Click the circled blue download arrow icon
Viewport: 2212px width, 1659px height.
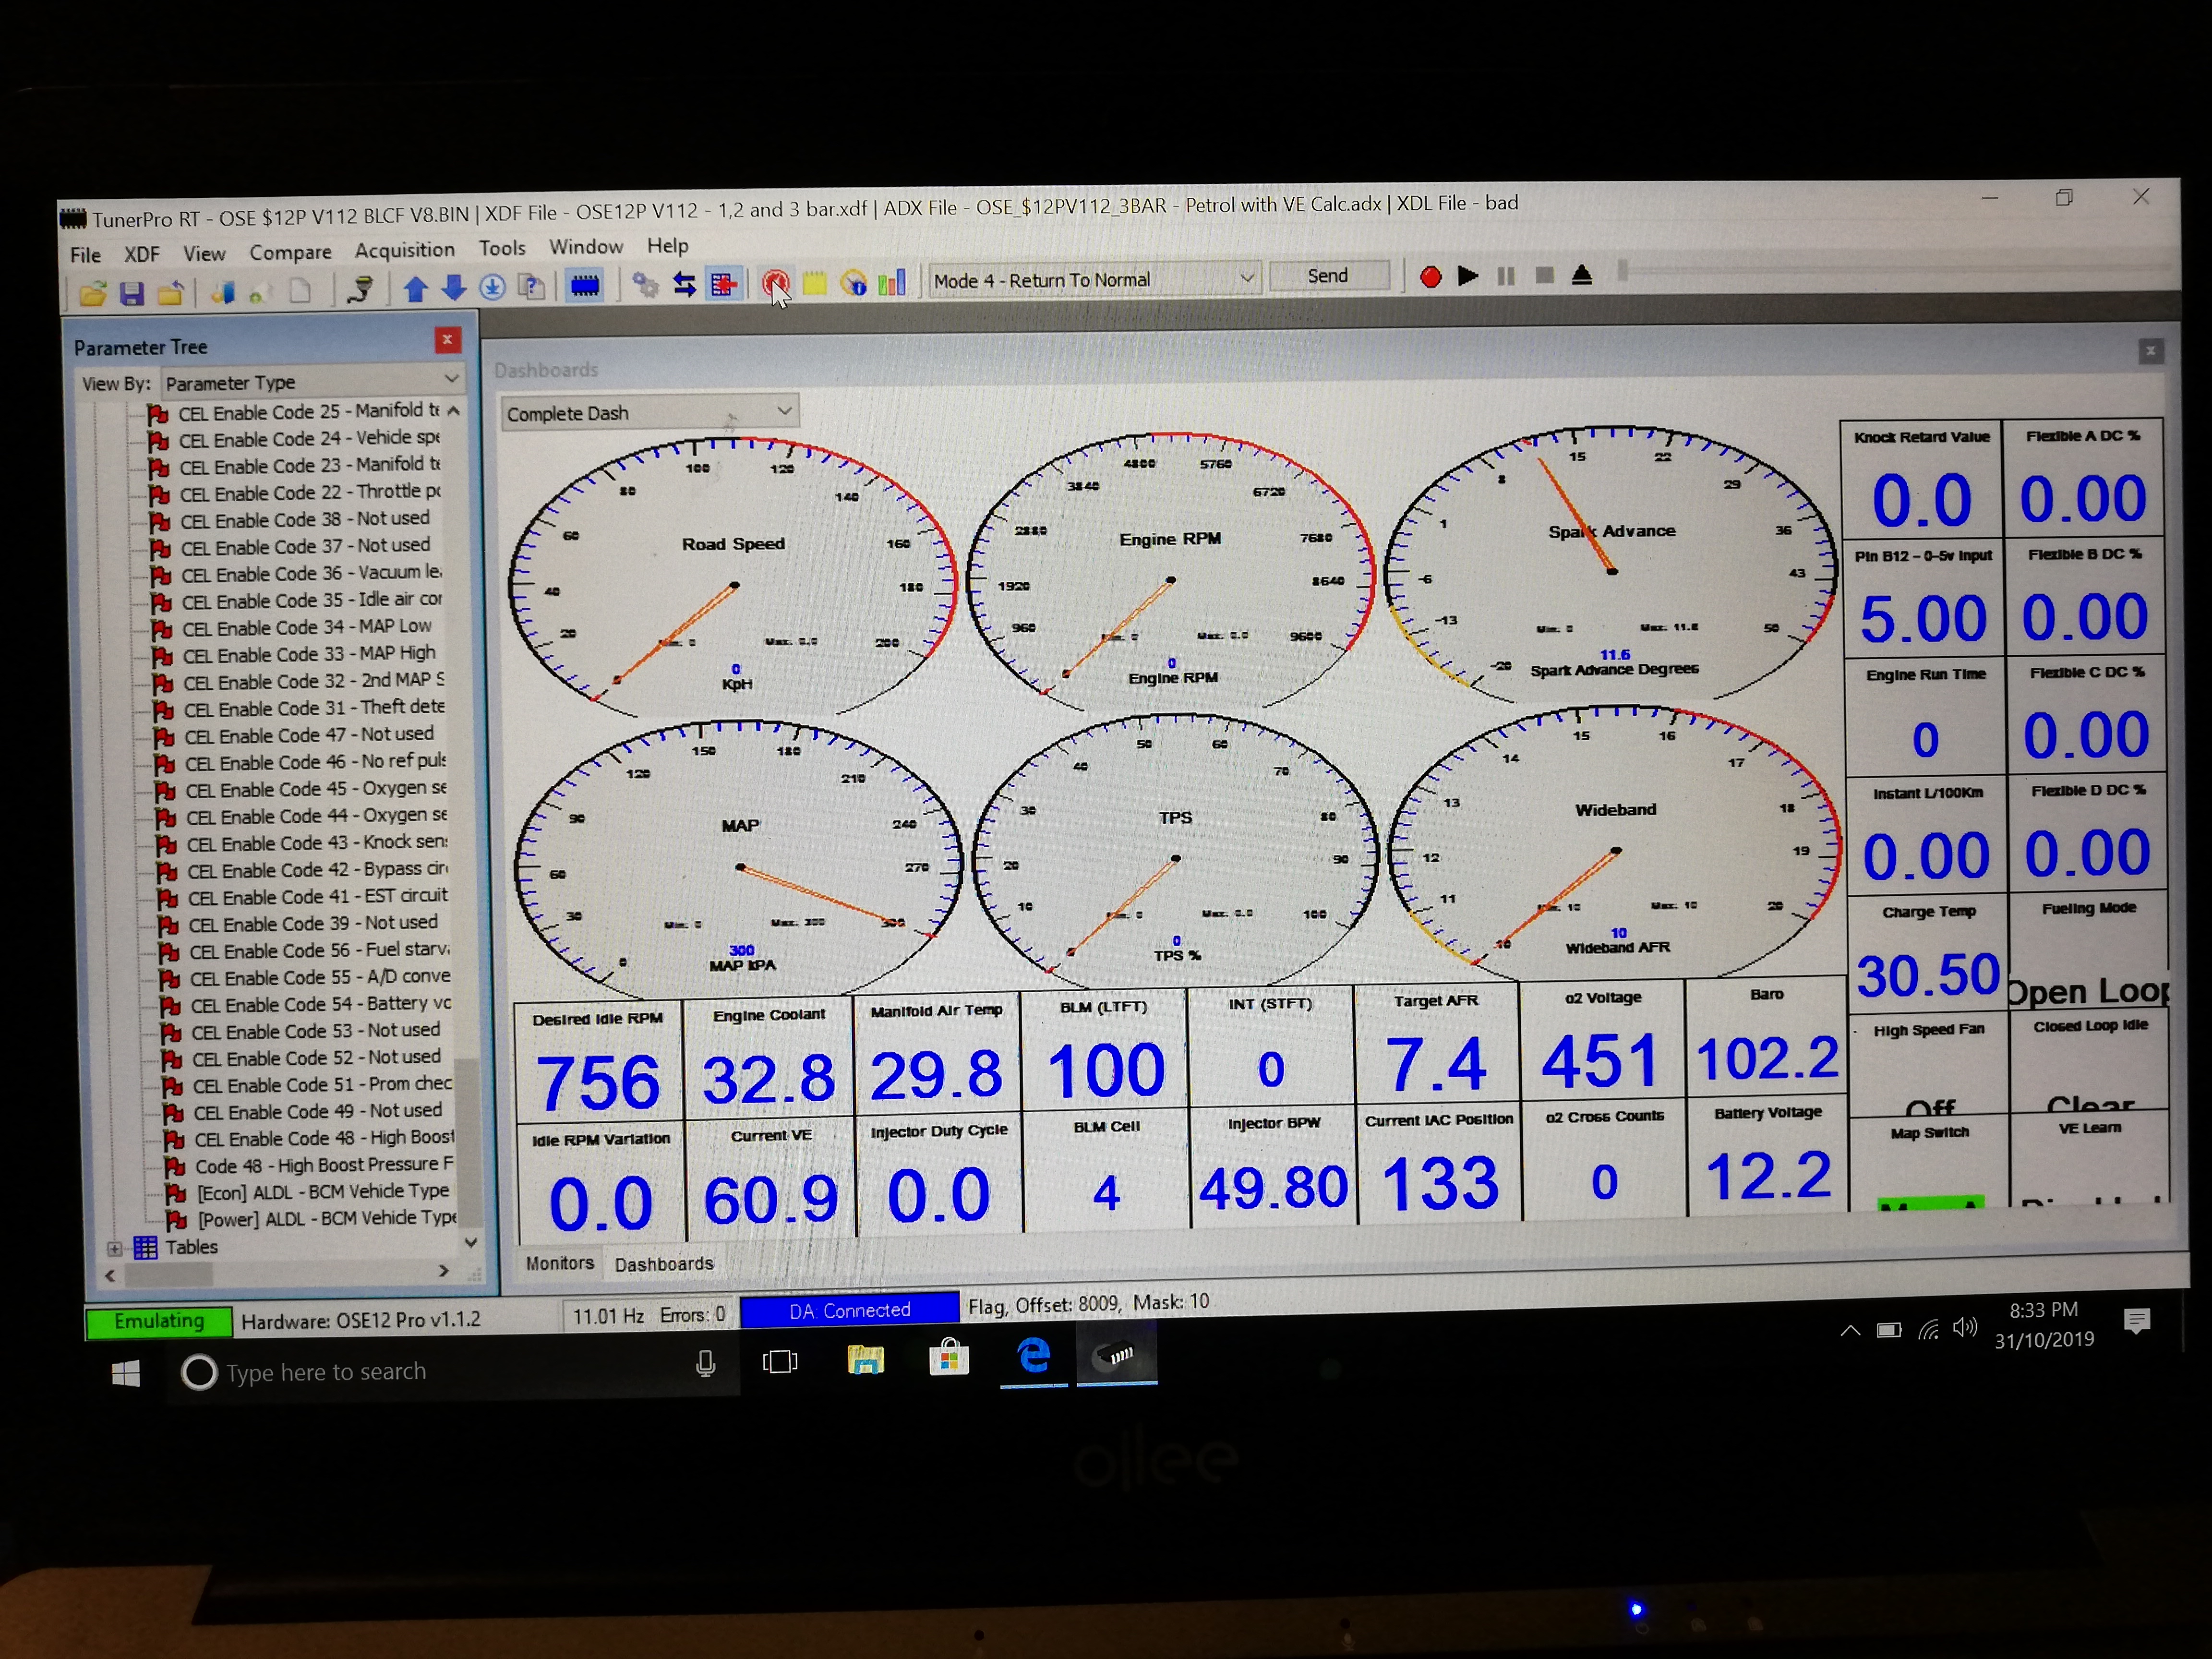click(x=492, y=288)
